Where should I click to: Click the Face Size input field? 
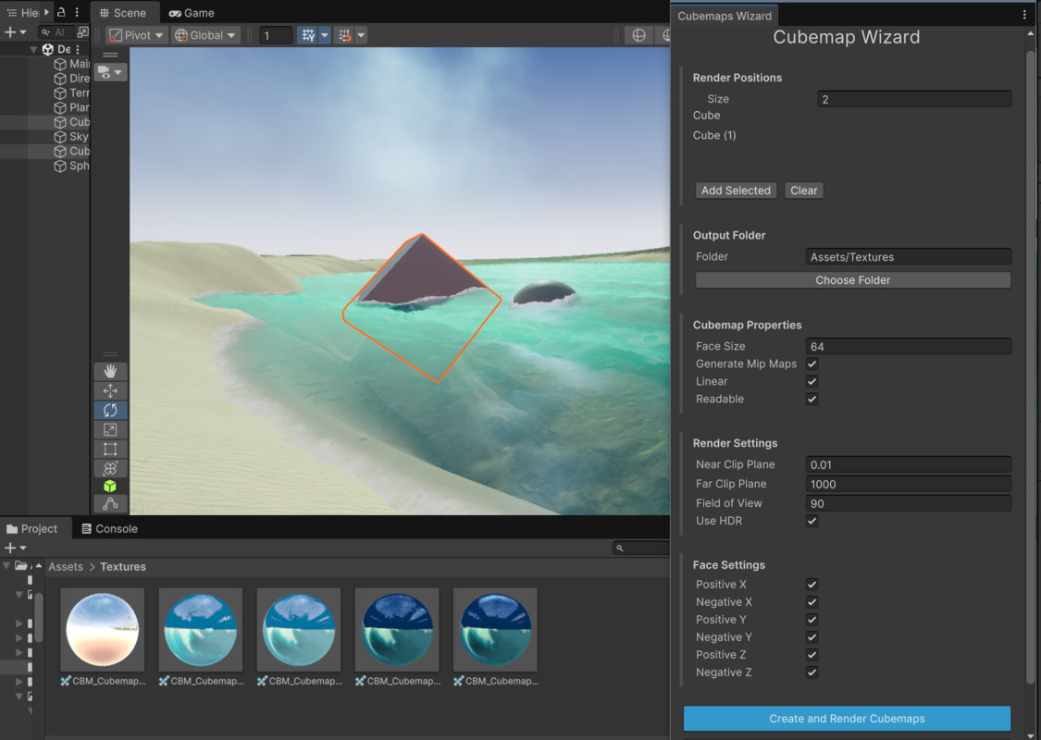[x=909, y=347]
